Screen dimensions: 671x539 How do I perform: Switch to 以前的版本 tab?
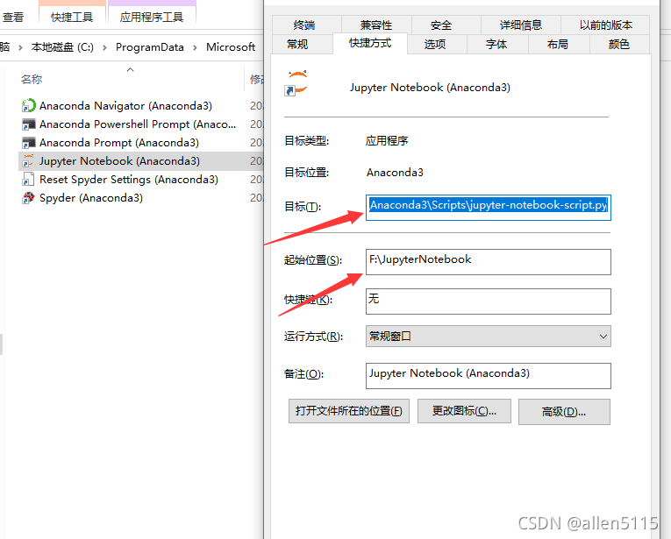[x=605, y=25]
